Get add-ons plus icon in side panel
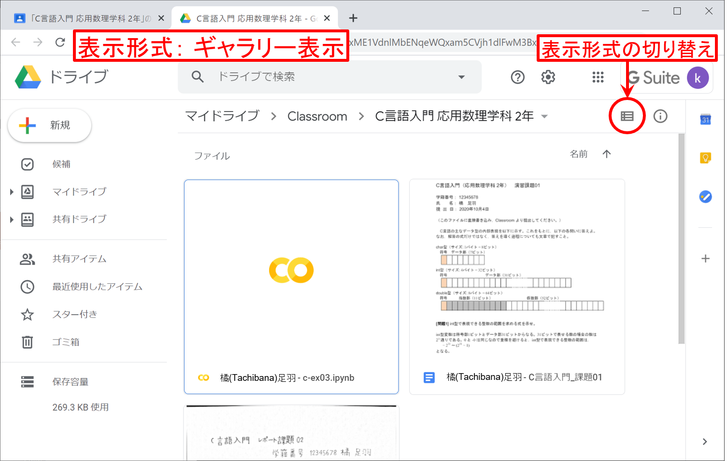 point(705,259)
